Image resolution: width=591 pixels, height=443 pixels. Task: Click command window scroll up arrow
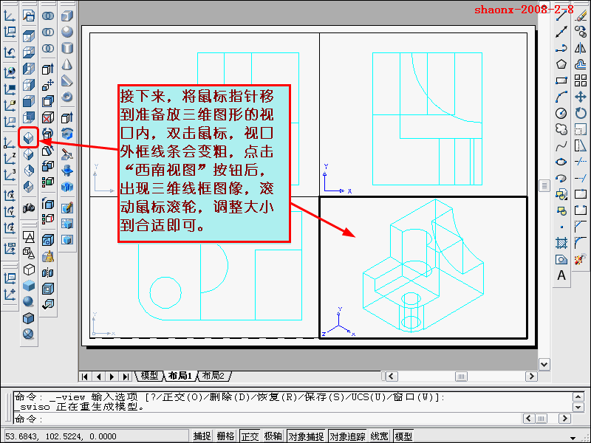578,396
